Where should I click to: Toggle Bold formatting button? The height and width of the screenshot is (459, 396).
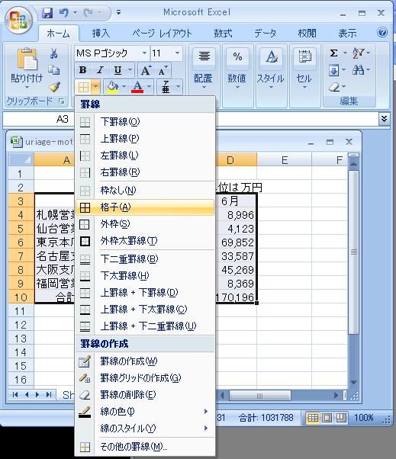click(x=83, y=70)
